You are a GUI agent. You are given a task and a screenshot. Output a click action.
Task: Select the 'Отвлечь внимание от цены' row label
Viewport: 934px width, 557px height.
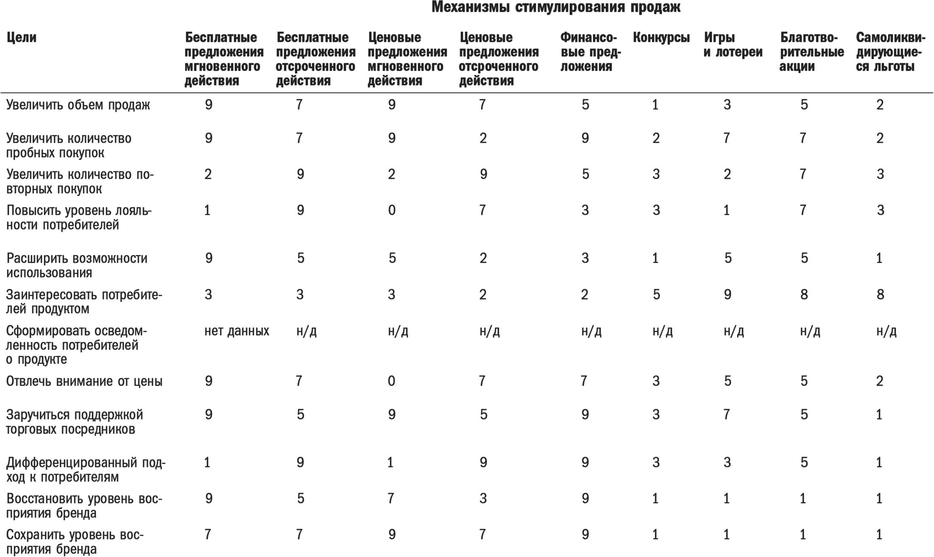pos(84,382)
